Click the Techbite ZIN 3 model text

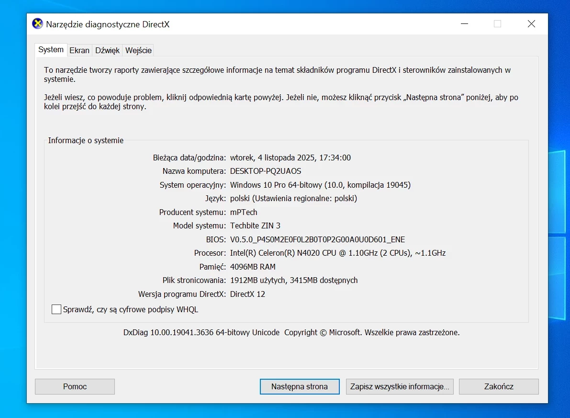point(255,226)
